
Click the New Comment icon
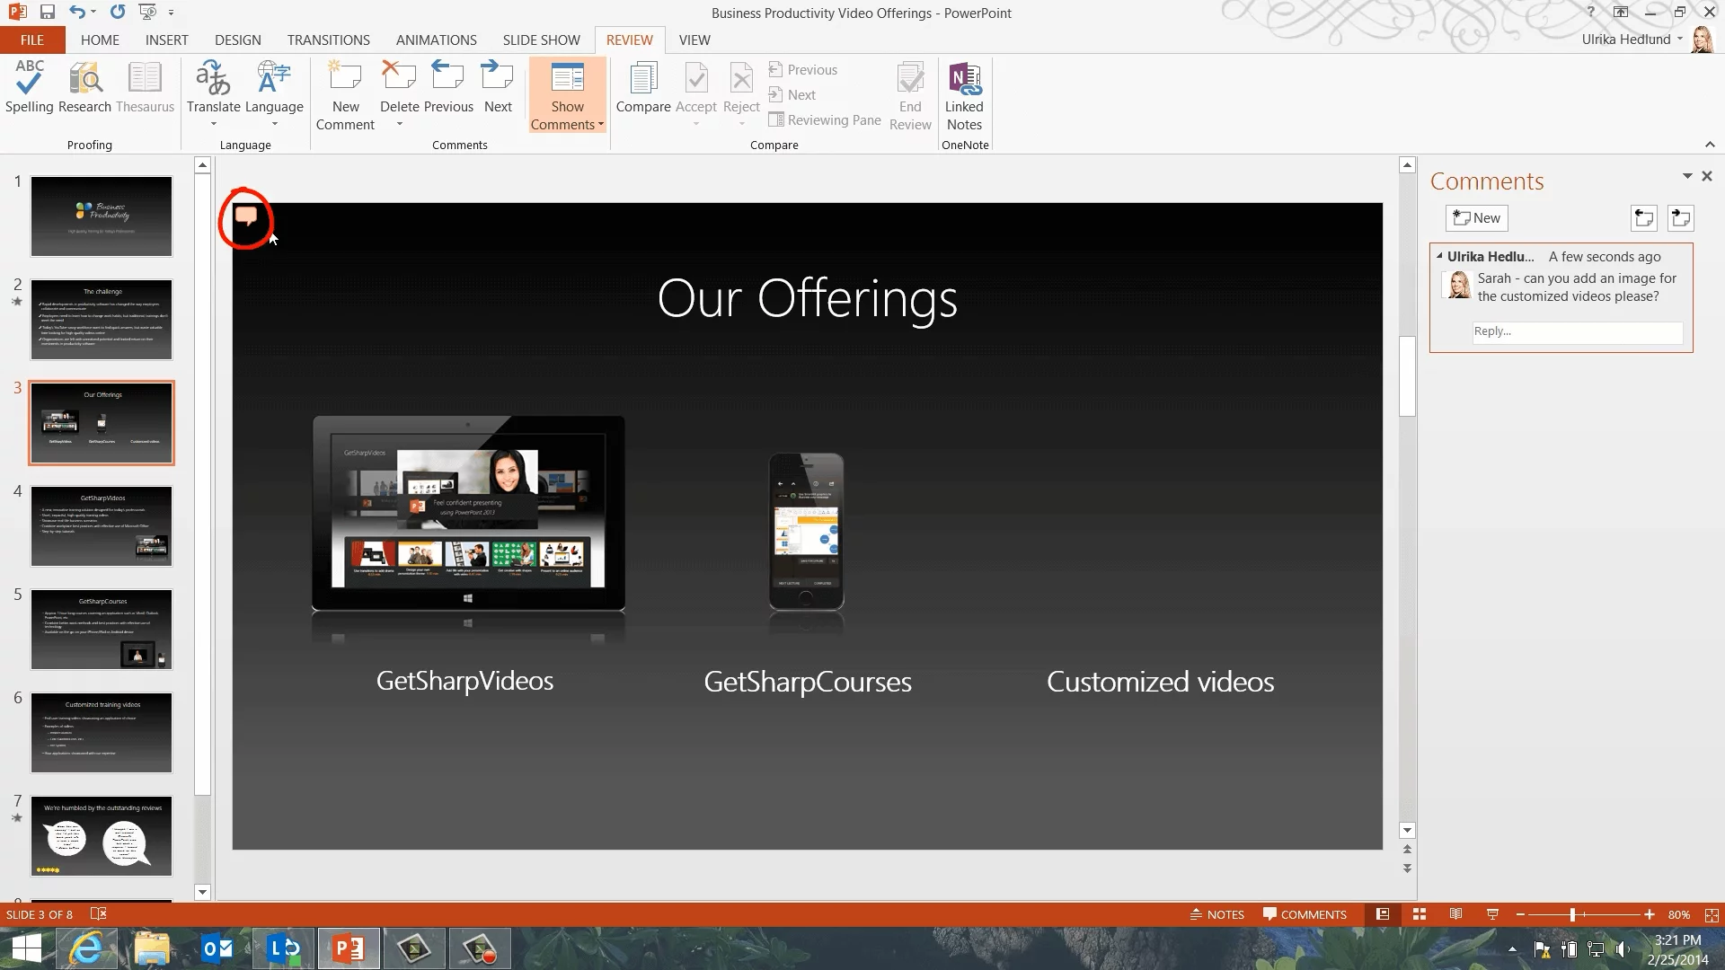[345, 79]
